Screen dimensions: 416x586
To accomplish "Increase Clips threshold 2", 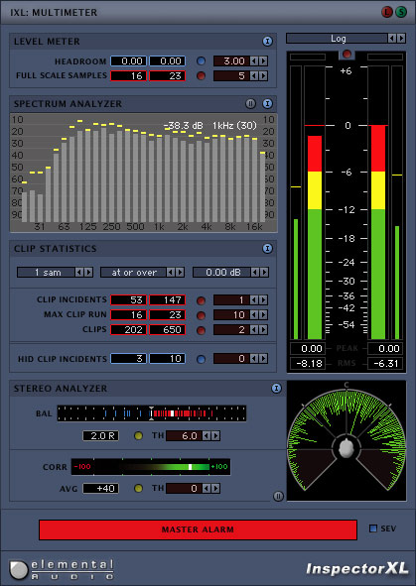I will click(263, 330).
